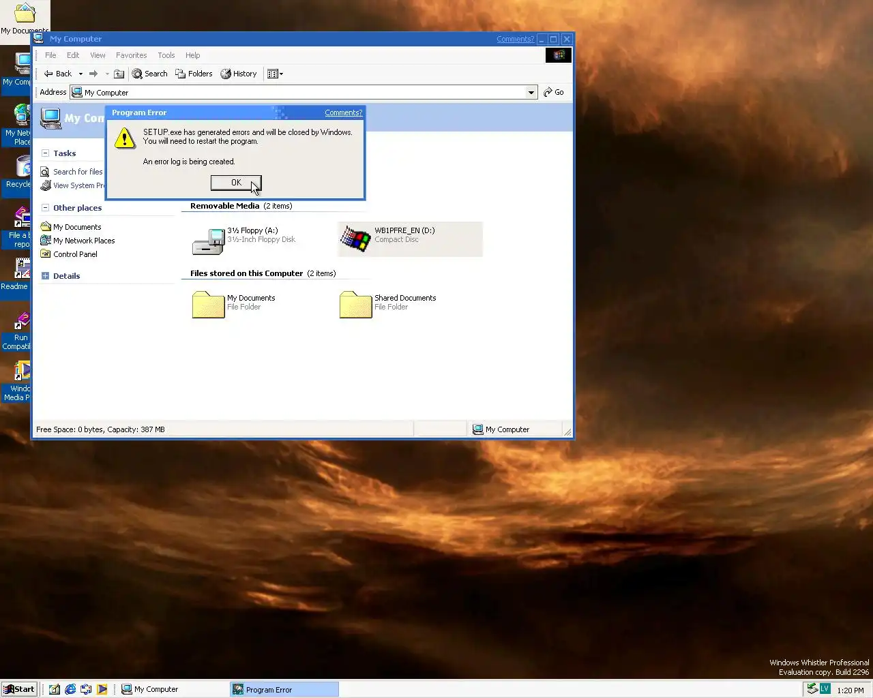Click the My Computer zone in status bar

click(x=501, y=429)
